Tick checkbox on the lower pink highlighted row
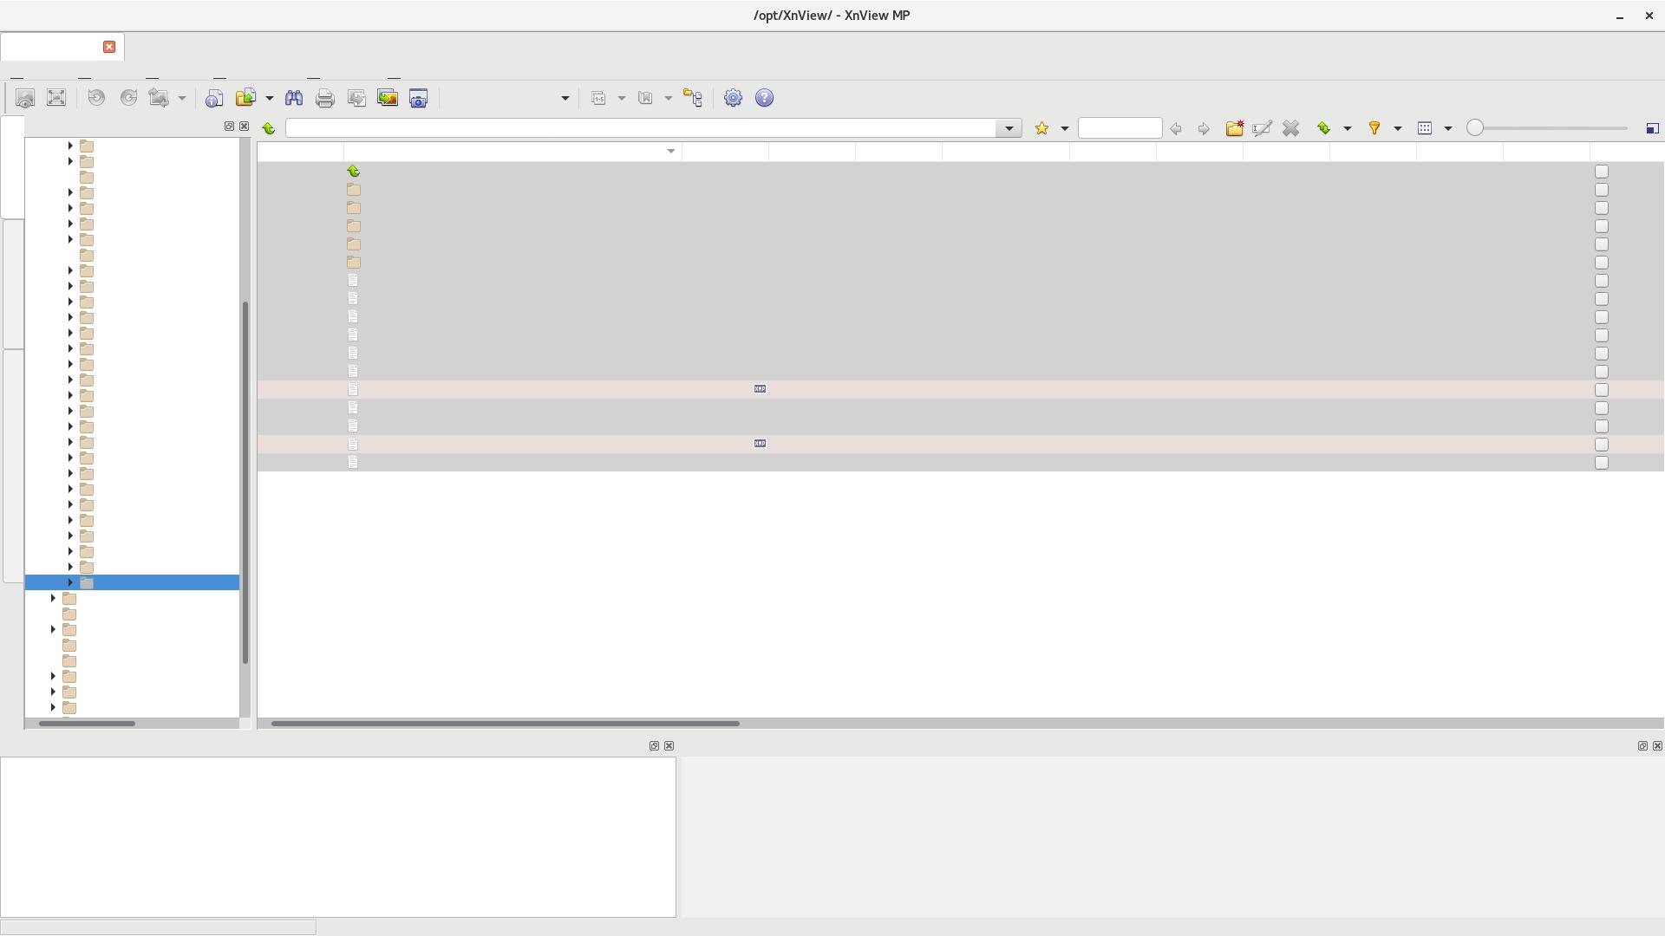Screen dimensions: 1665x936 1602,445
